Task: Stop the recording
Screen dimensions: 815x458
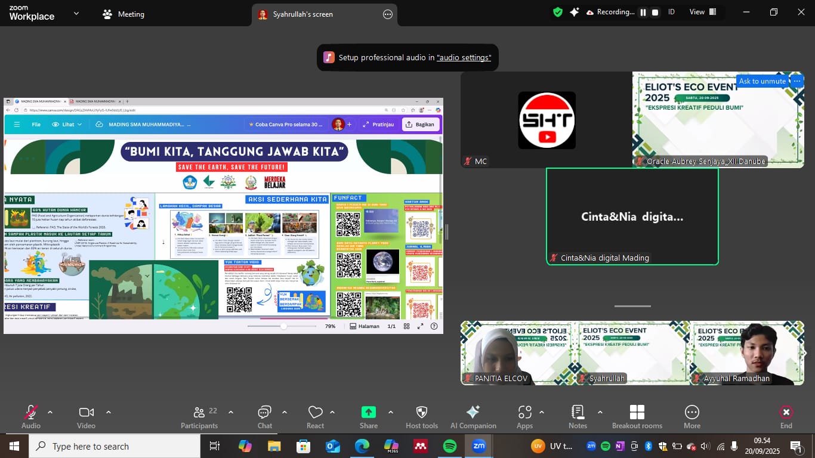Action: pyautogui.click(x=655, y=13)
